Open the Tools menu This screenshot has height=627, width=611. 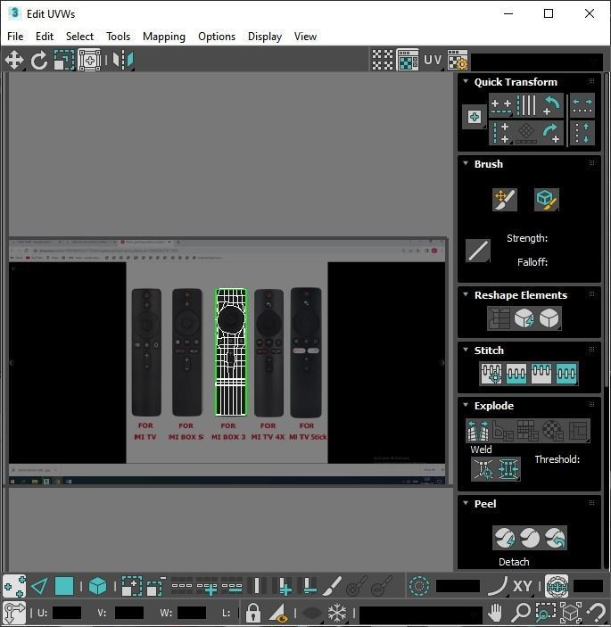click(x=118, y=37)
